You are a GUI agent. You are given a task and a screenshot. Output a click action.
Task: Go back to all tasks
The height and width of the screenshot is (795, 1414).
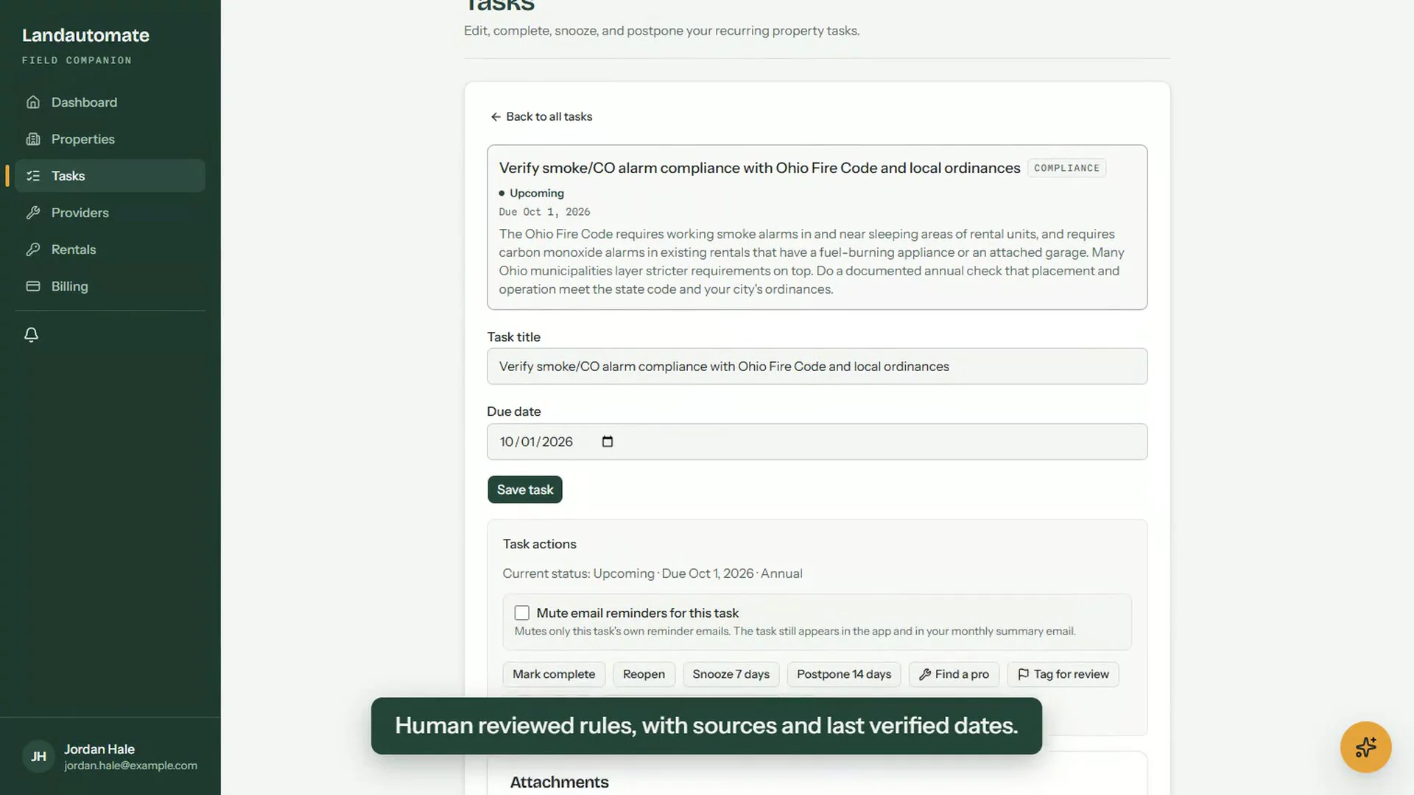coord(541,117)
